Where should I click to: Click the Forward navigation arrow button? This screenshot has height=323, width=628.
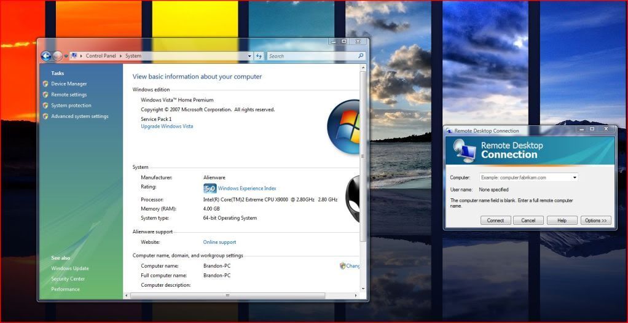(58, 56)
